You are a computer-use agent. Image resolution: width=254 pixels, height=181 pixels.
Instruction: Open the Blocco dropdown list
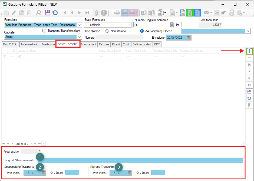point(249,31)
